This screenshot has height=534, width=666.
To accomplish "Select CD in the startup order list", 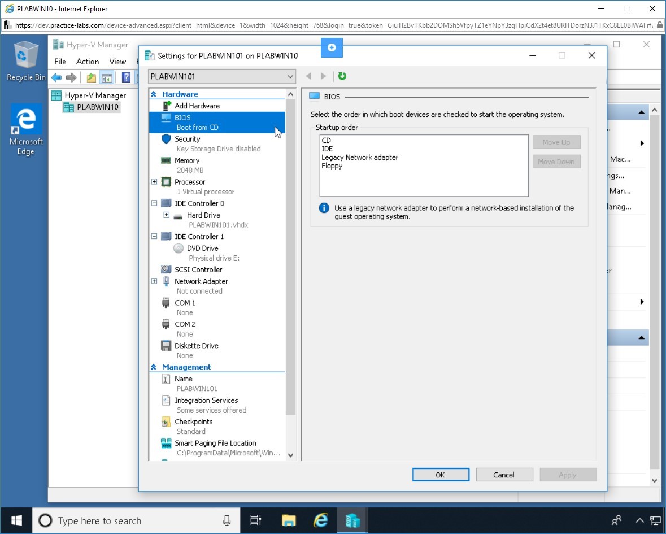I will [326, 141].
